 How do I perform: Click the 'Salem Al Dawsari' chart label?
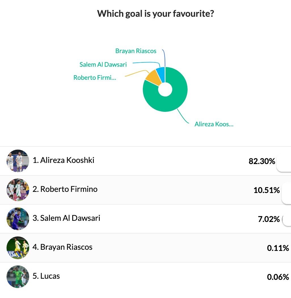[x=103, y=64]
